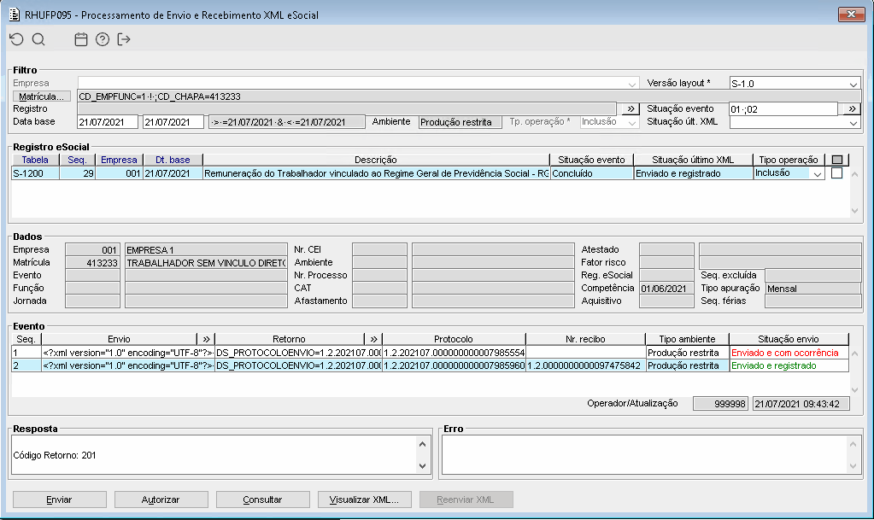Tick the checkbox in S-1200 row
The width and height of the screenshot is (874, 520).
[836, 173]
